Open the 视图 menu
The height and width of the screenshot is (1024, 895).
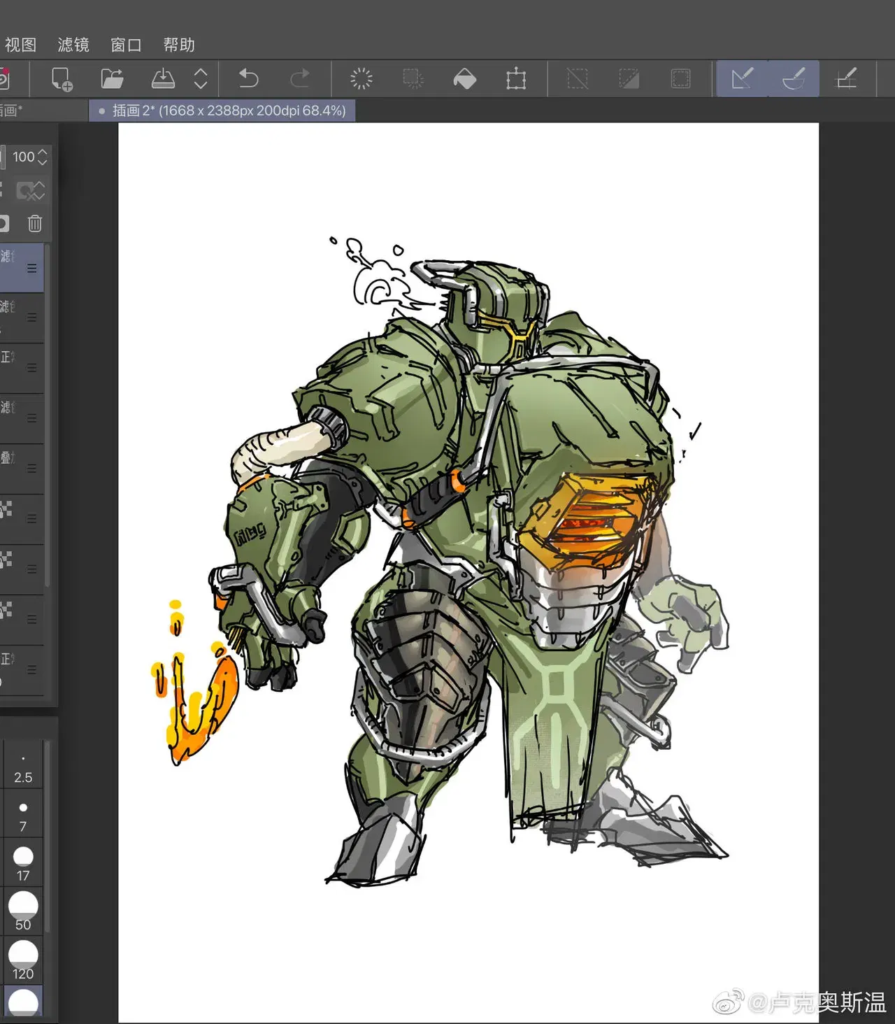tap(20, 45)
